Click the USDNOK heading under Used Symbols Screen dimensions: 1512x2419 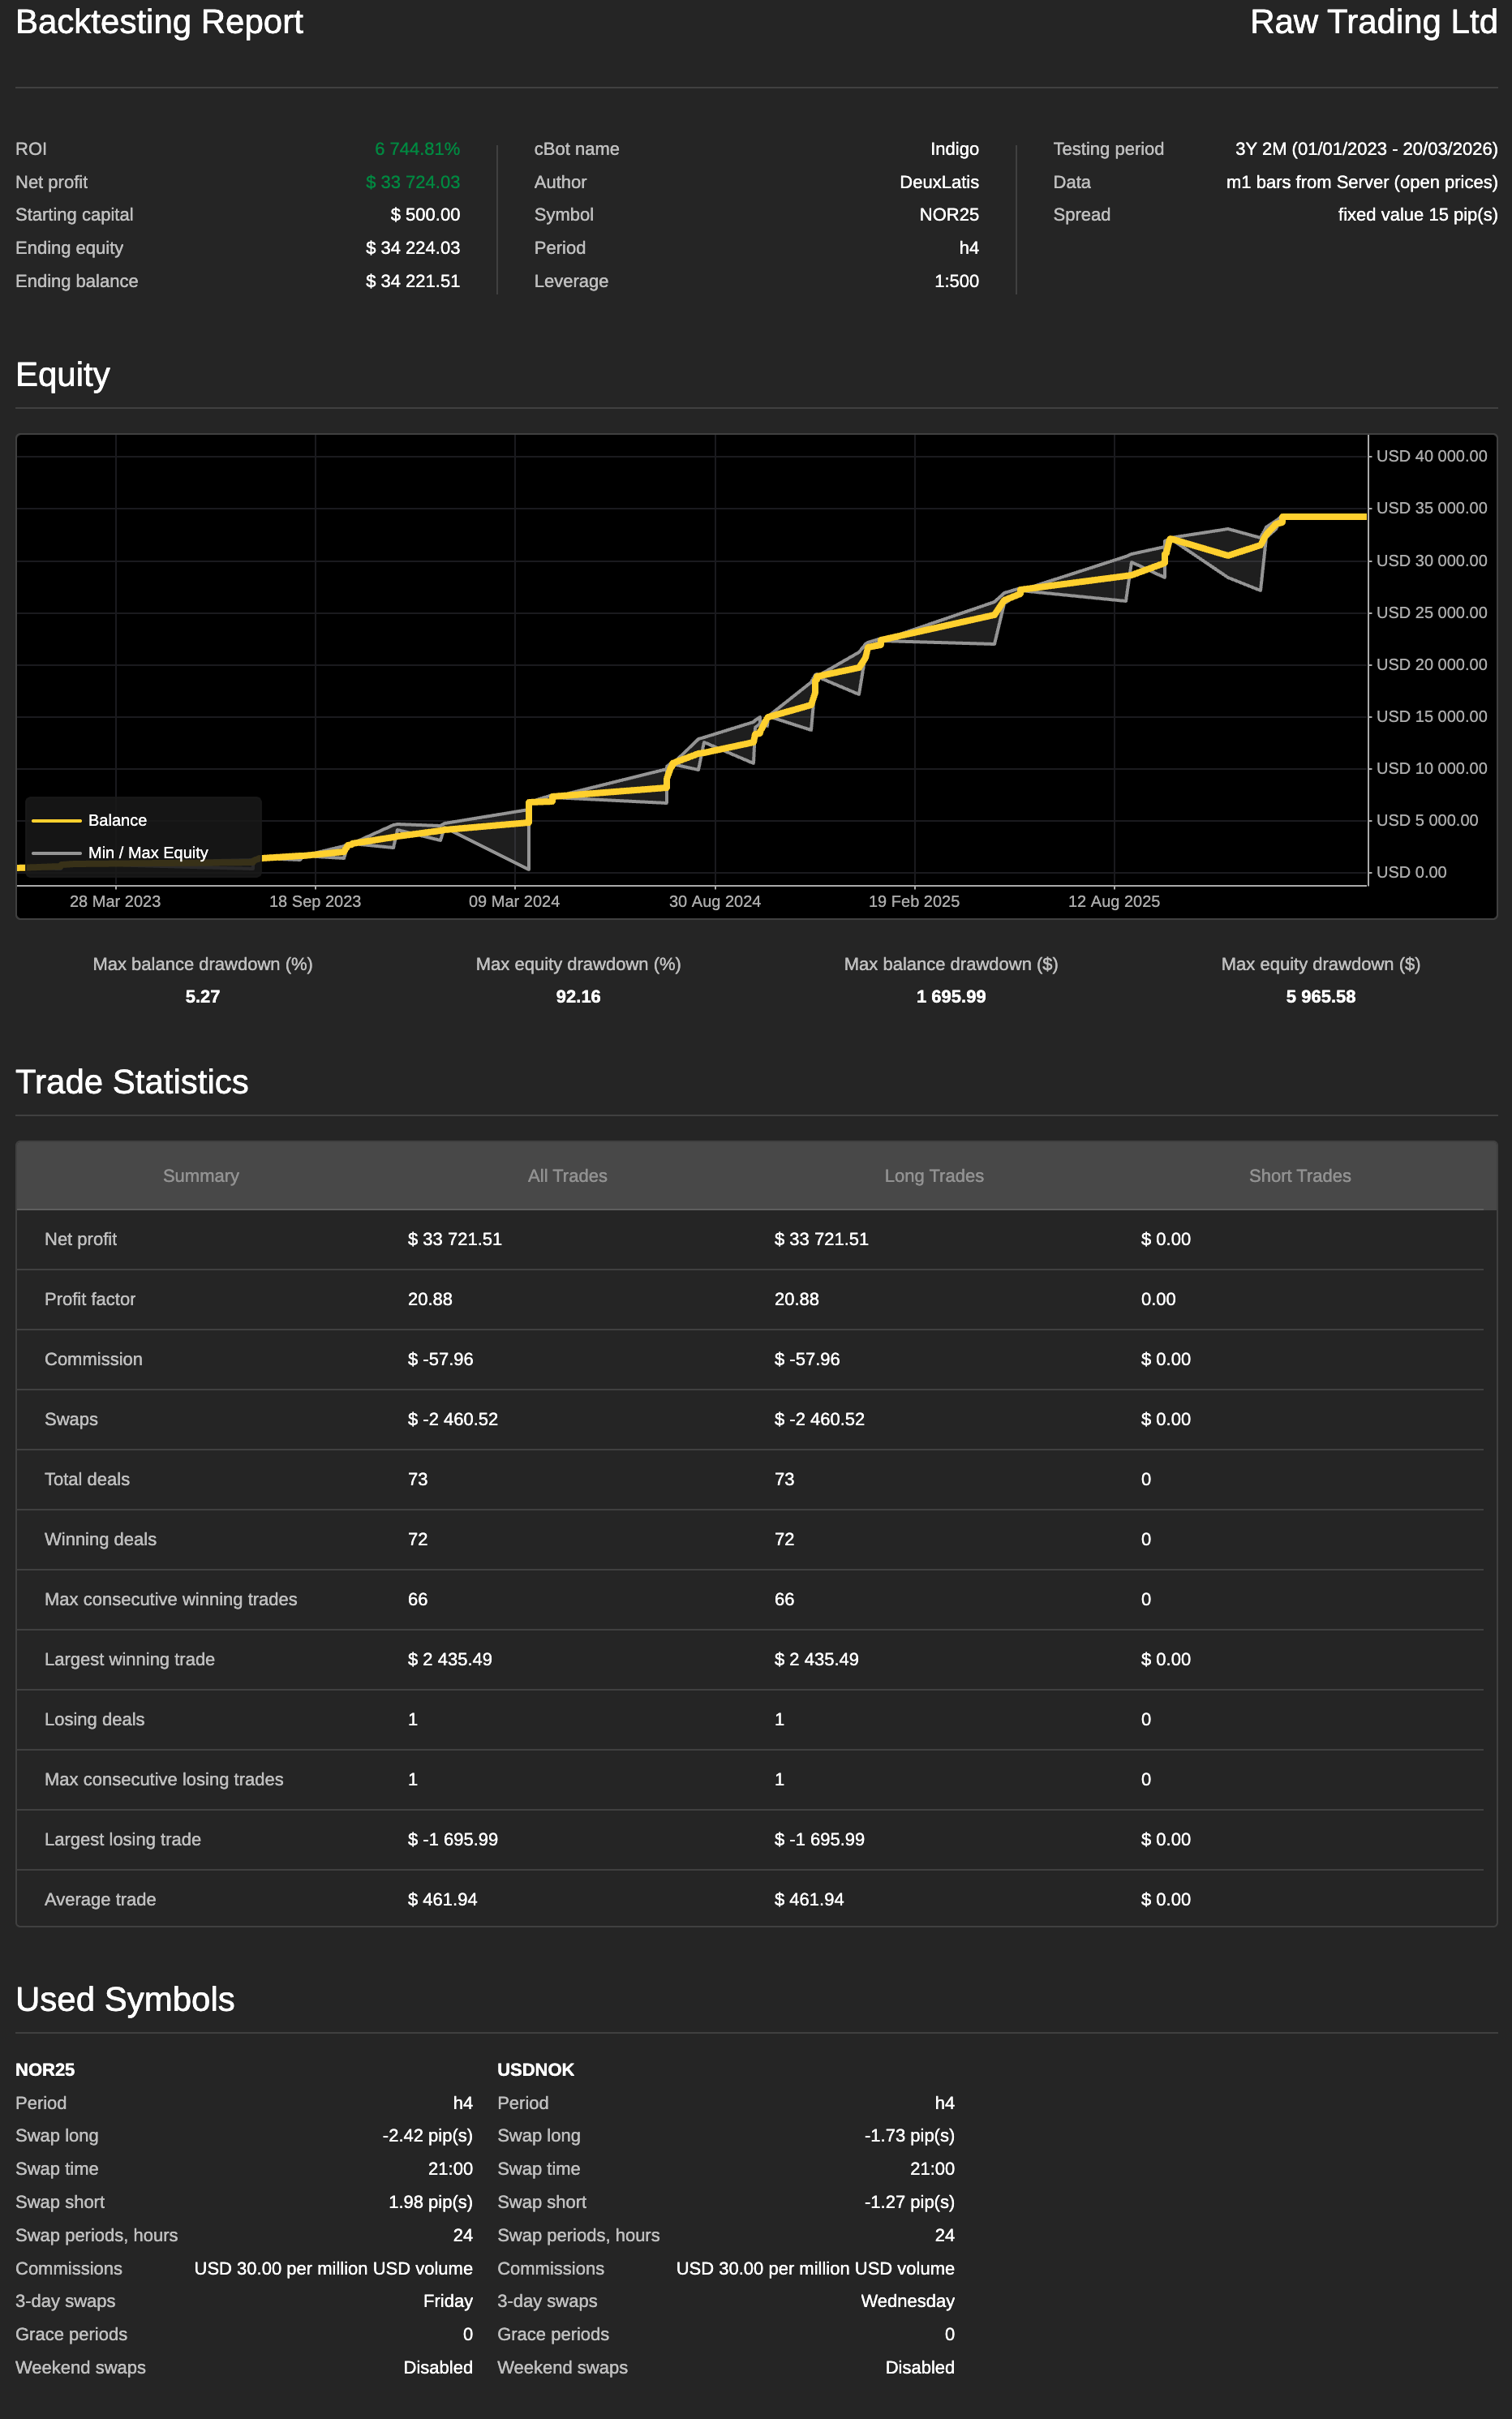(x=536, y=2069)
